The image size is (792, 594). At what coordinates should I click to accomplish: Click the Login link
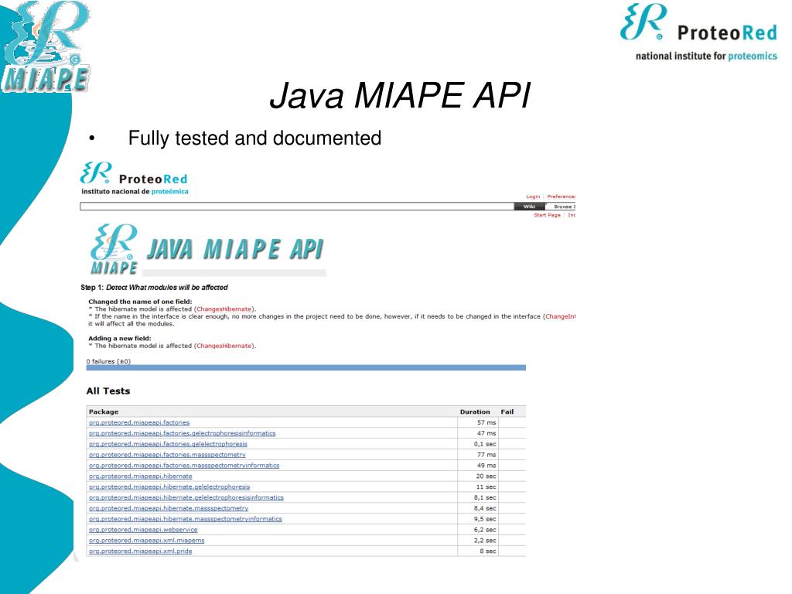point(533,196)
